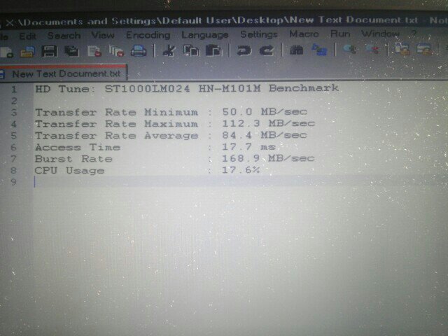Open the Edit menu

click(x=27, y=36)
